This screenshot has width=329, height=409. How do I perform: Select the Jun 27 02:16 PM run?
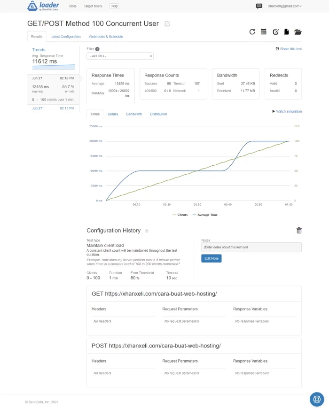(x=53, y=90)
